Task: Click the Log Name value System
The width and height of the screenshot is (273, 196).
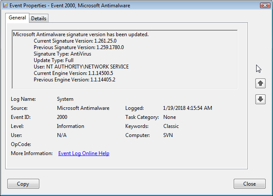Action: tap(65, 99)
